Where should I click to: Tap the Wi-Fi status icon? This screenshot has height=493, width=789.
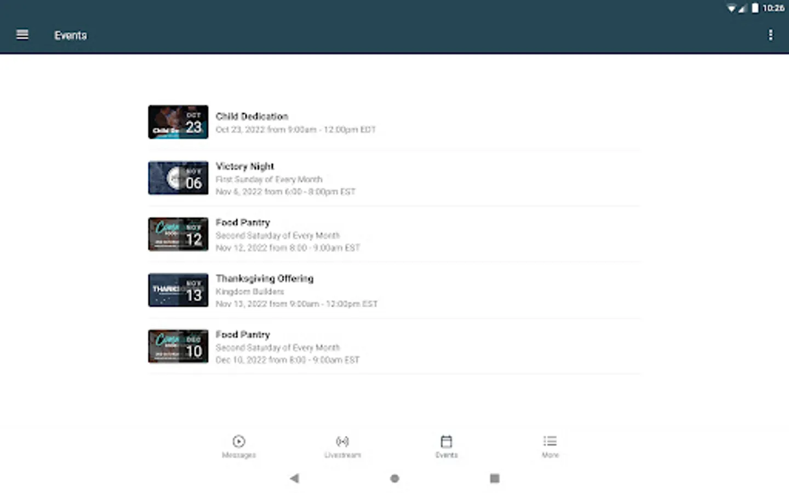click(x=731, y=8)
